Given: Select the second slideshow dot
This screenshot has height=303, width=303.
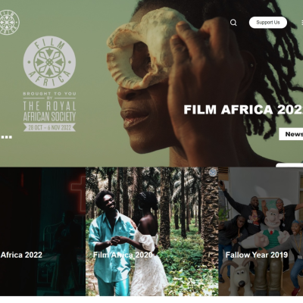Looking at the screenshot, I should tap(7, 137).
